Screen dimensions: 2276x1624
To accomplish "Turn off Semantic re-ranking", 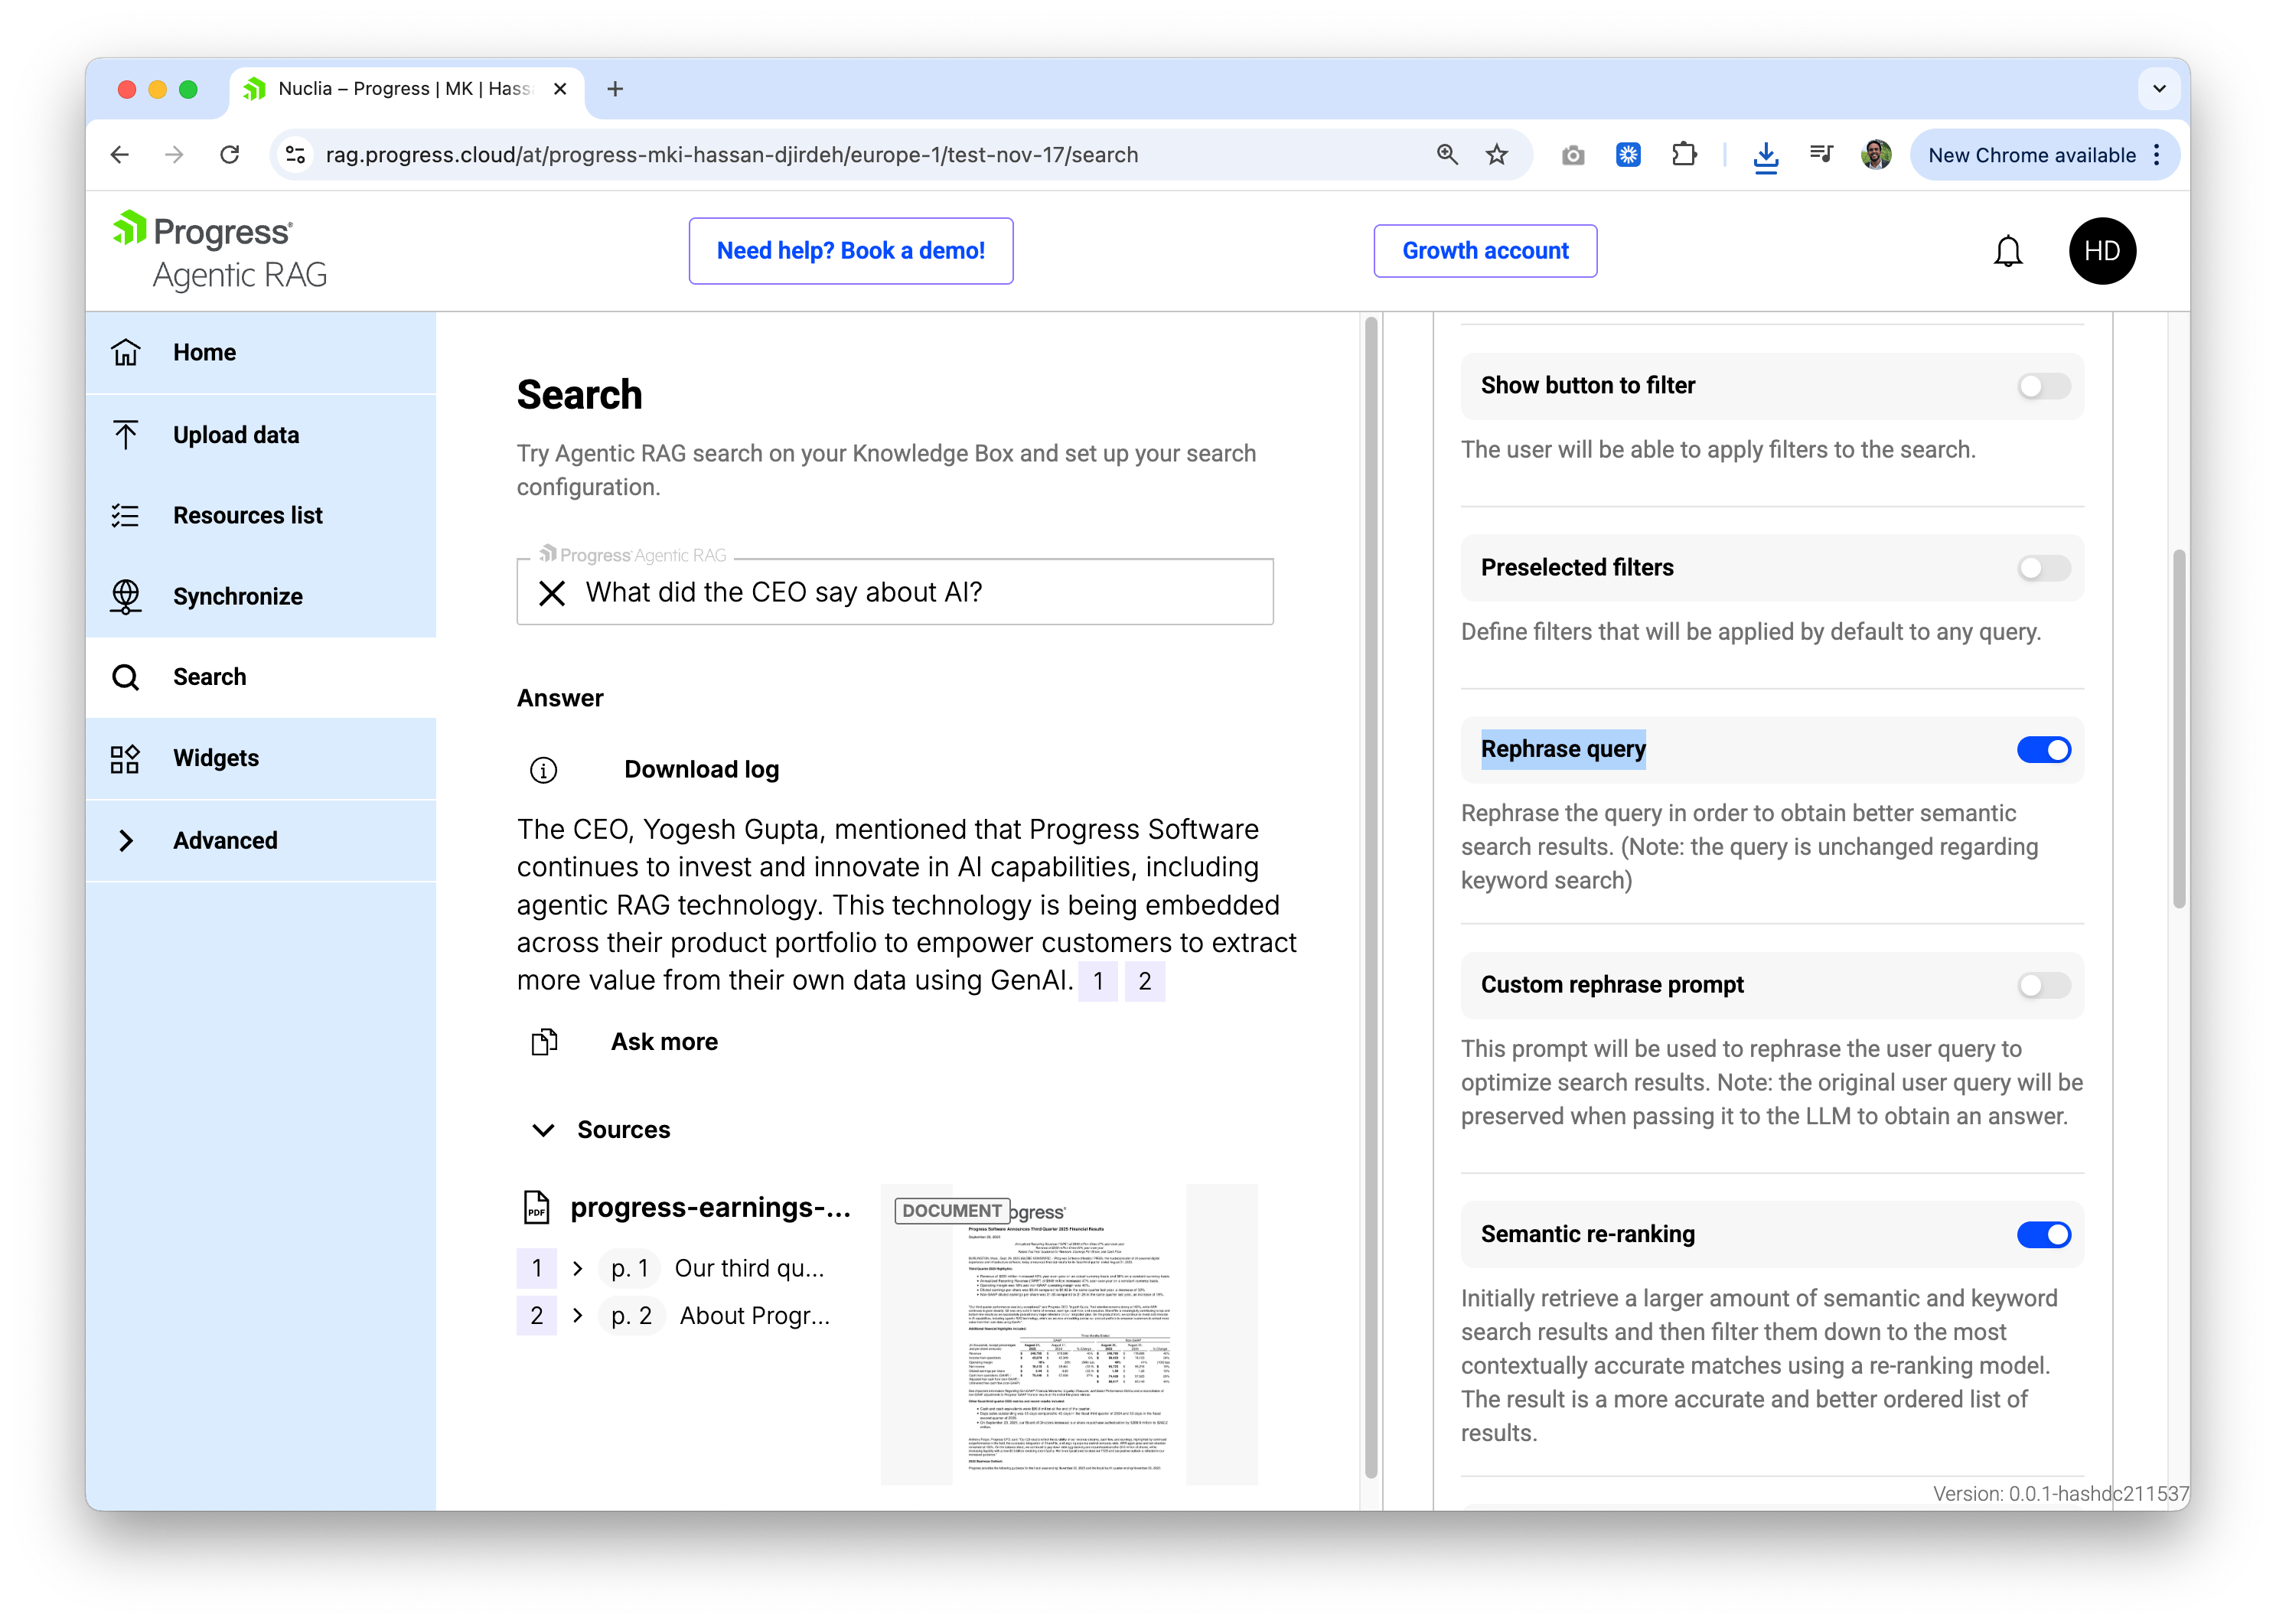I will click(x=2044, y=1234).
